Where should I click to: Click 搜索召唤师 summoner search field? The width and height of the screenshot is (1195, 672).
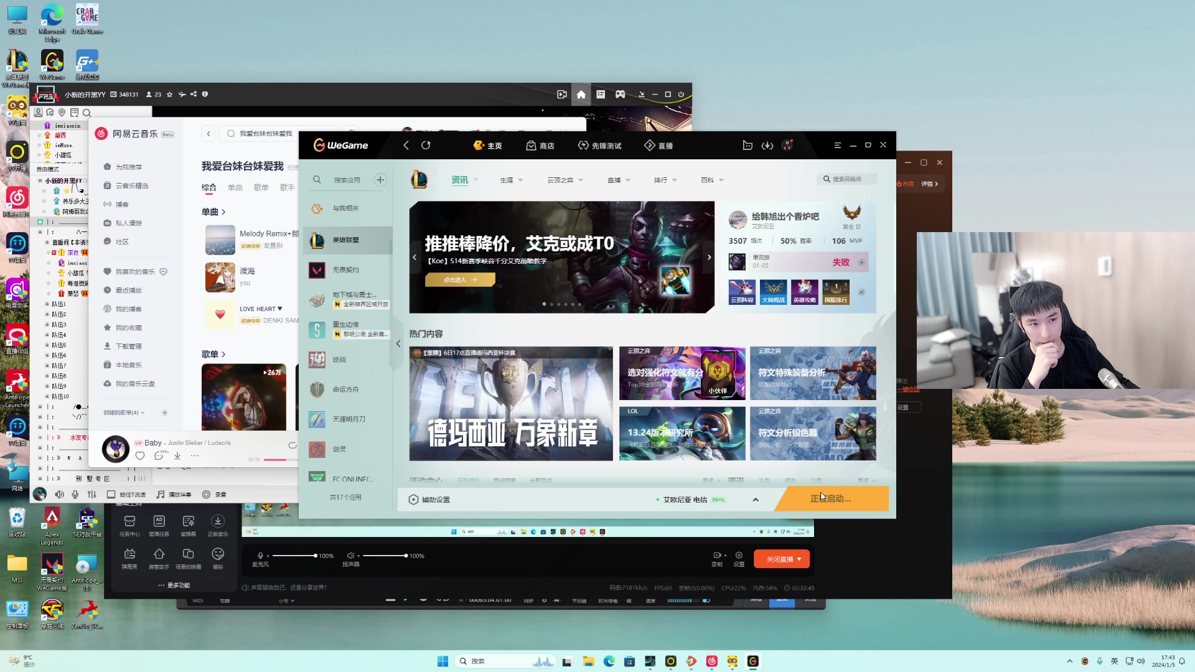847,179
